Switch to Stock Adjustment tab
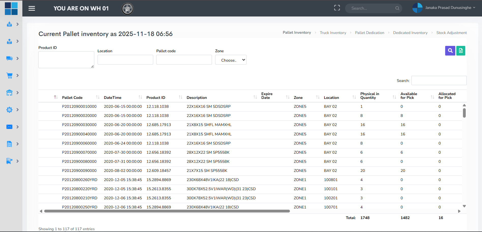The image size is (482, 232). tap(451, 33)
